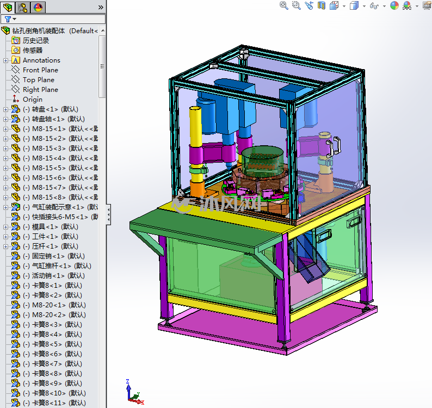The height and width of the screenshot is (408, 432).
Task: Click the 卡簧8<8> part icon
Action: [x=16, y=373]
